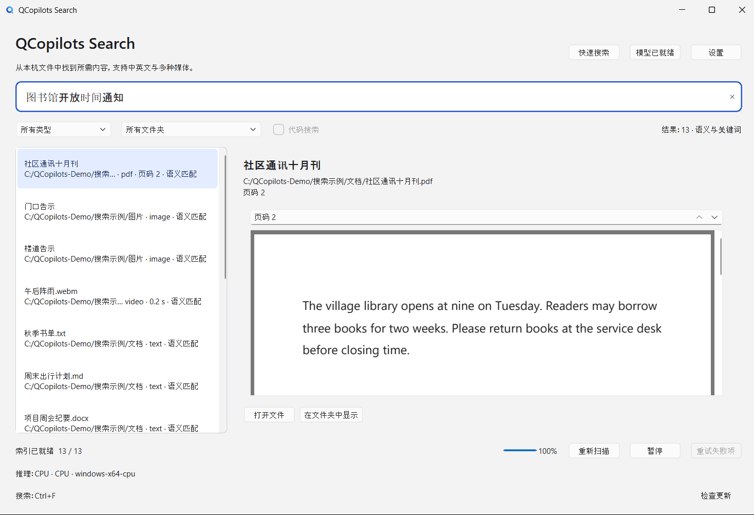The height and width of the screenshot is (515, 754).
Task: Minimize the QCopilots Search window
Action: [682, 10]
